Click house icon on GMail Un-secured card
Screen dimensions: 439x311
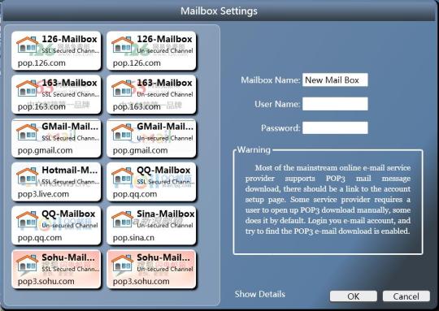coord(122,132)
